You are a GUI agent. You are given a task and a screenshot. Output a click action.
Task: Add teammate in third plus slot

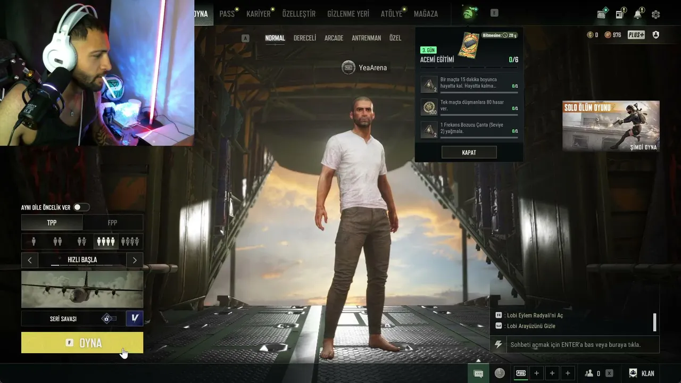[568, 373]
